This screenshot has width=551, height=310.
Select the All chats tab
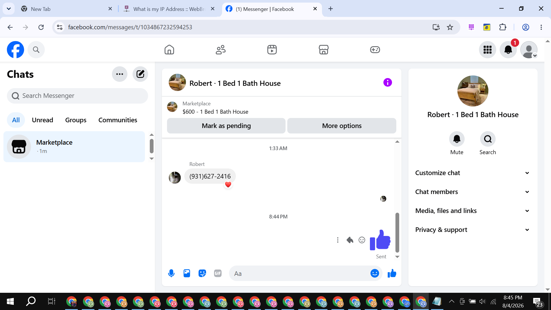(16, 120)
